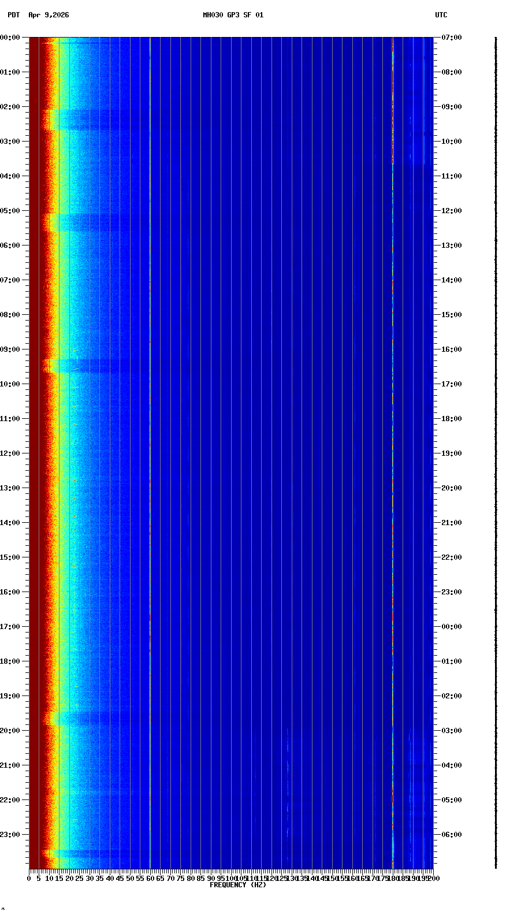
Task: Select 10:00 on the right UTC axis
Action: coord(452,142)
